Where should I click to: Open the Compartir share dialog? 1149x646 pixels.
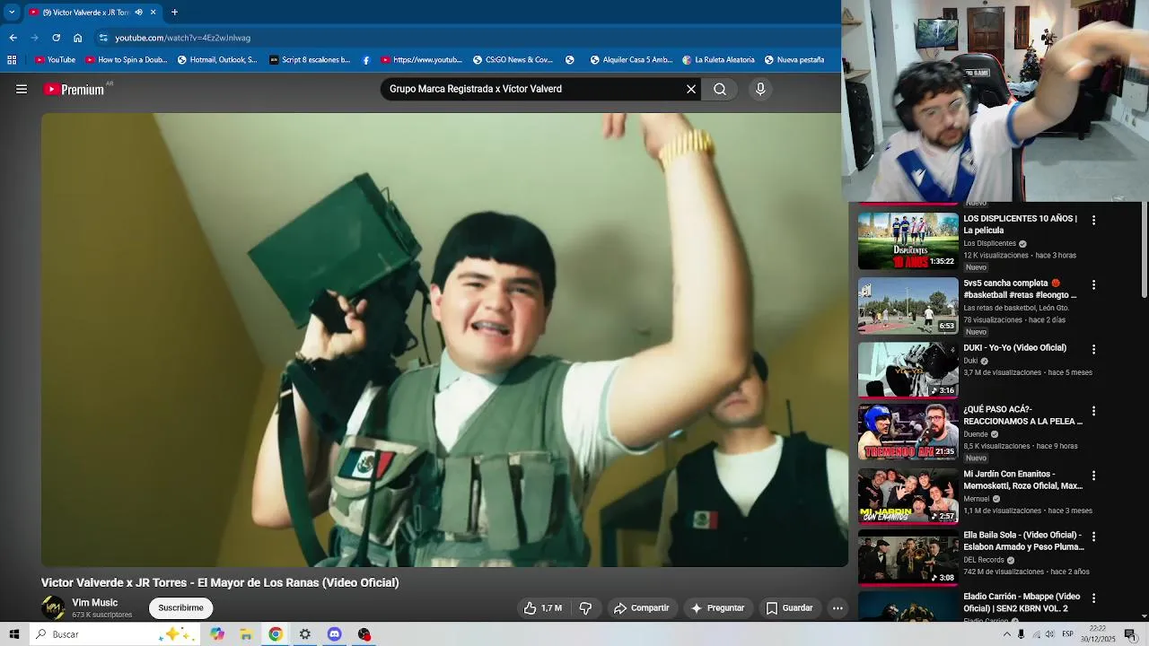coord(642,608)
